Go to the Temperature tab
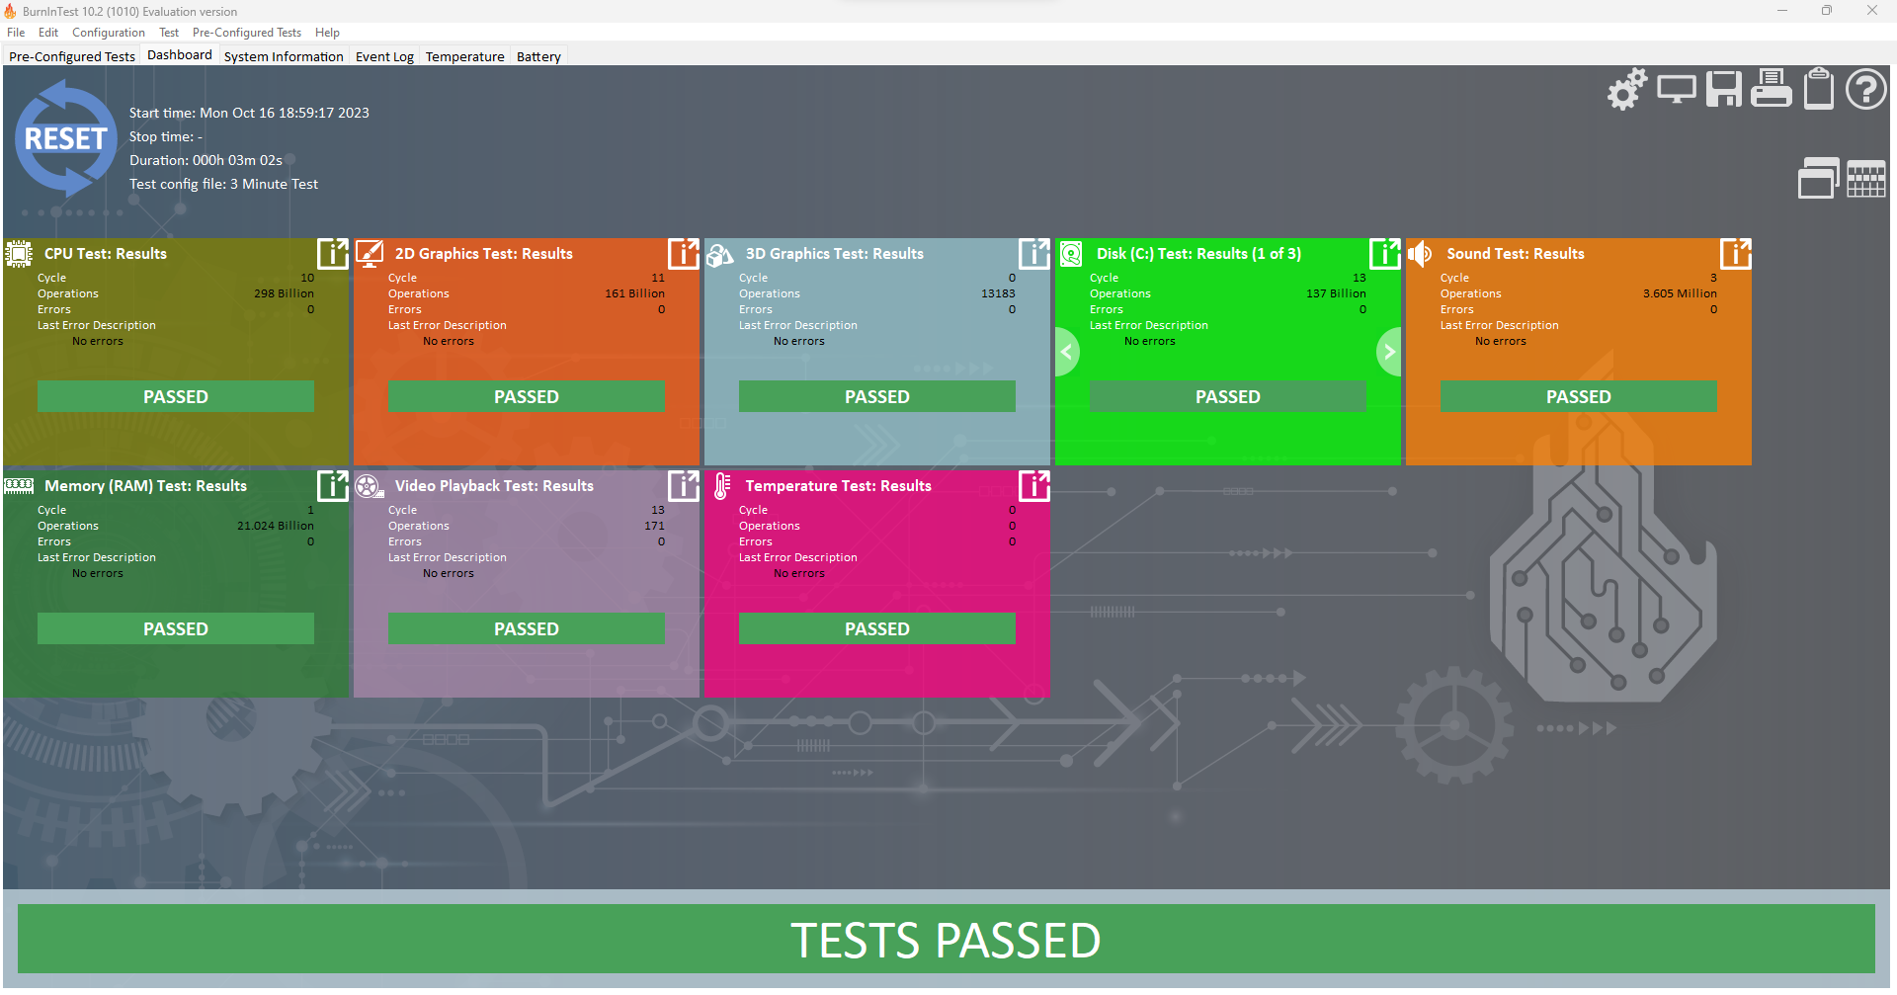Viewport: 1897px width, 995px height. 465,56
